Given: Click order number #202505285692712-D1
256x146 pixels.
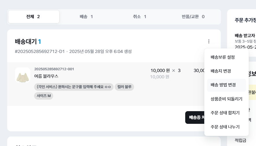Looking at the screenshot, I should click(x=40, y=52).
